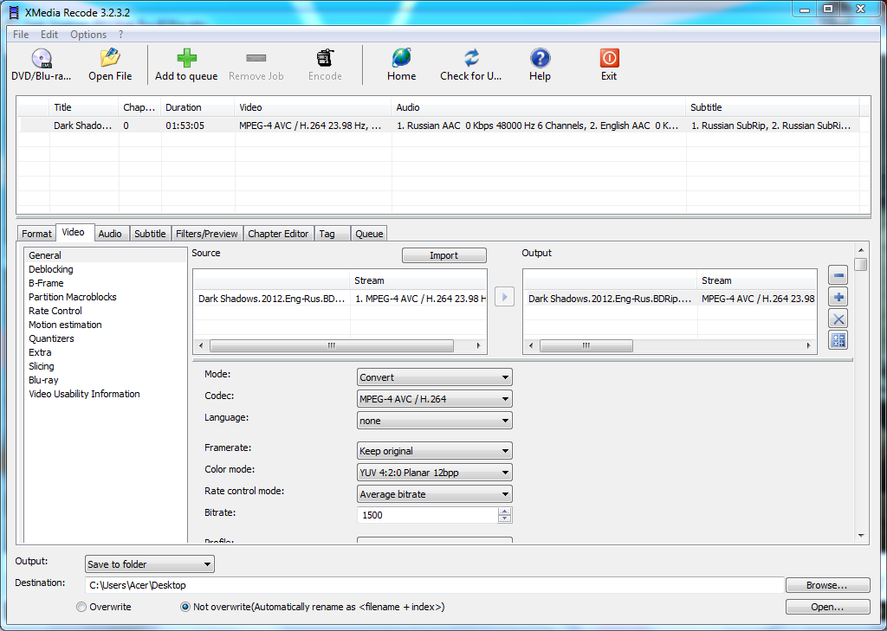Expand the Save to folder dropdown

coord(149,564)
